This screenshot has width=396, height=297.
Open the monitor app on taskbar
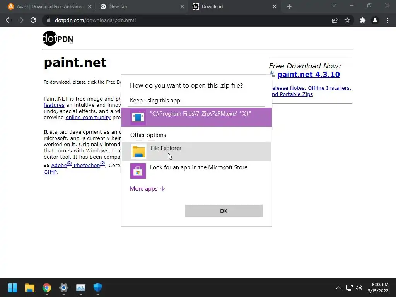coord(81,288)
